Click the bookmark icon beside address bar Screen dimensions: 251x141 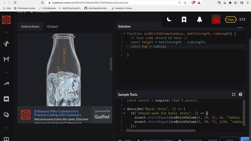click(x=42, y=3)
